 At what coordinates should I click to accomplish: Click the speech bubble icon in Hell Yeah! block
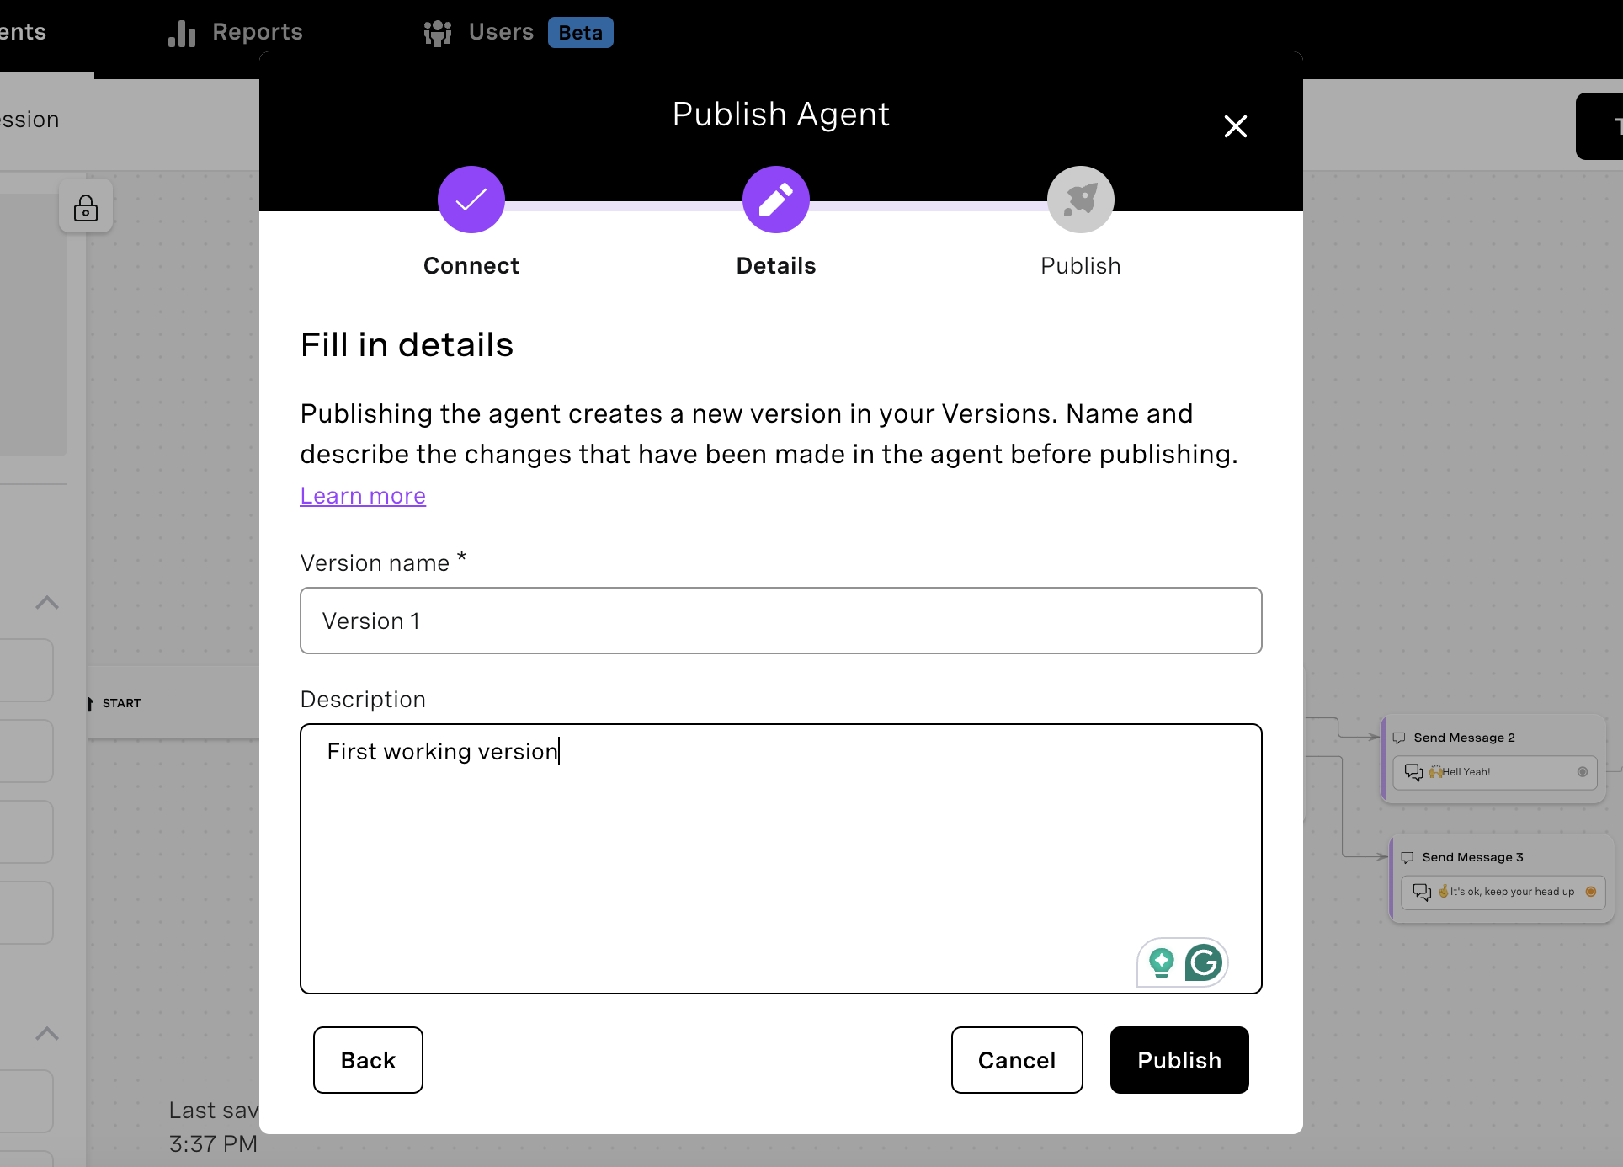pyautogui.click(x=1414, y=772)
